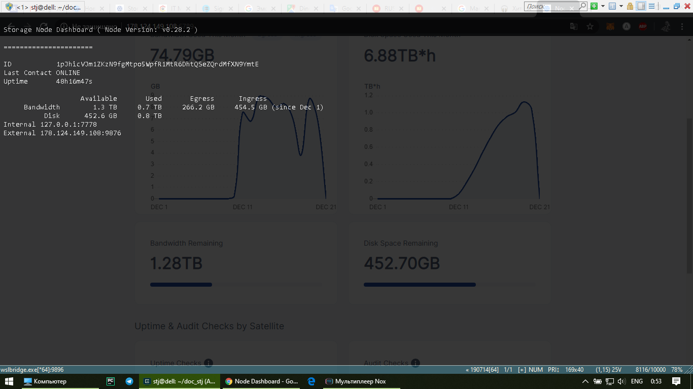Toggle the console lock icon
Viewport: 693px width, 389px height.
630,6
